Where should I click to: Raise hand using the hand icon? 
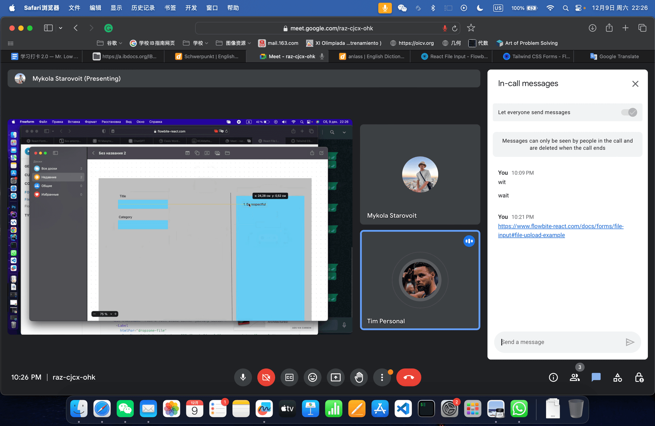(359, 377)
